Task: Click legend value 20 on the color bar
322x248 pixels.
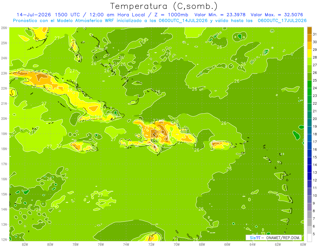Action: pyautogui.click(x=315, y=119)
